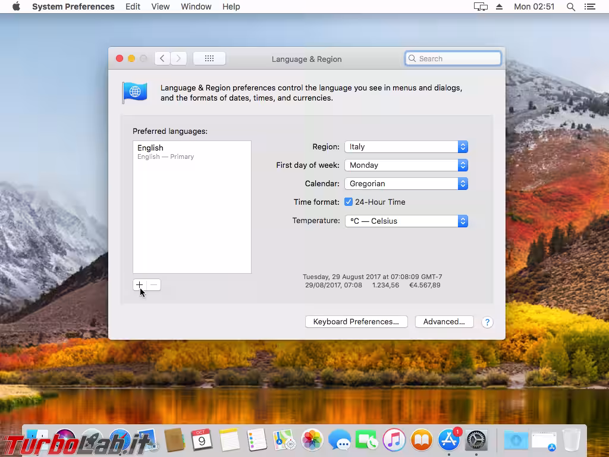Click the add language plus button

[x=139, y=285]
